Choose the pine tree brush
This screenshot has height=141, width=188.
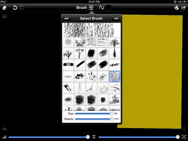coord(114,54)
